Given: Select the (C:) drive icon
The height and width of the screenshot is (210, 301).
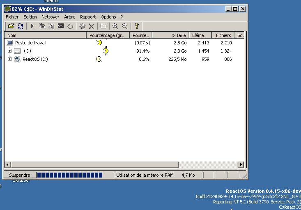Looking at the screenshot, I should tap(17, 51).
